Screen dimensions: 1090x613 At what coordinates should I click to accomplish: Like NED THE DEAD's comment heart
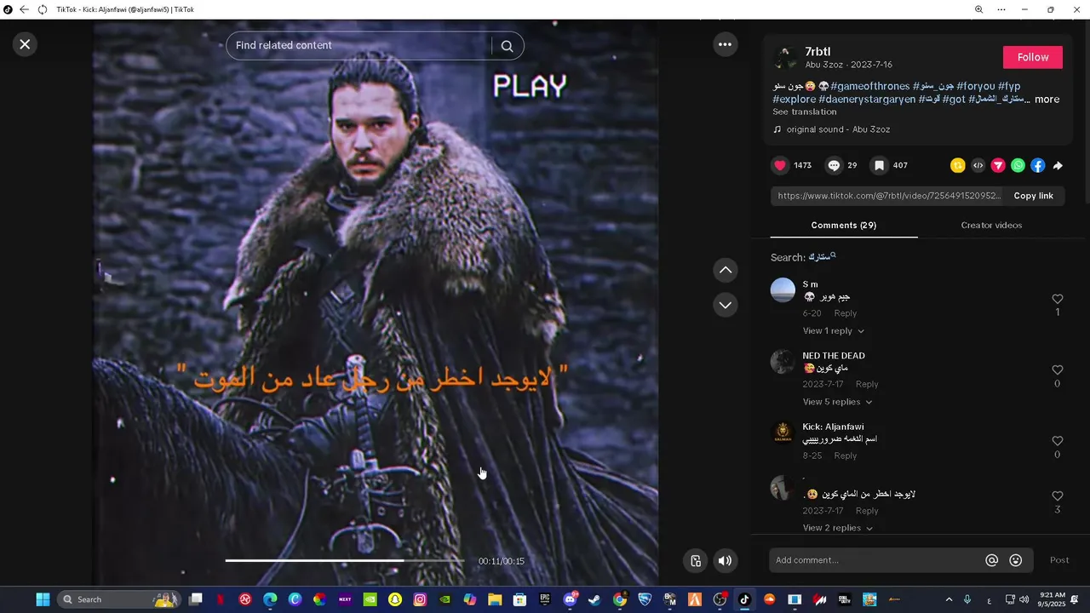pyautogui.click(x=1058, y=370)
